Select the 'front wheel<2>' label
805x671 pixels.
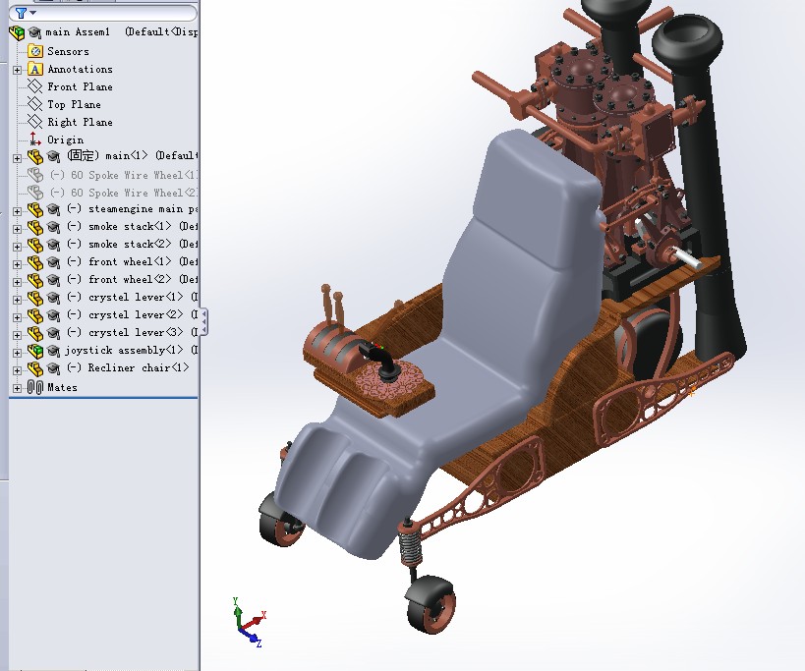(130, 280)
